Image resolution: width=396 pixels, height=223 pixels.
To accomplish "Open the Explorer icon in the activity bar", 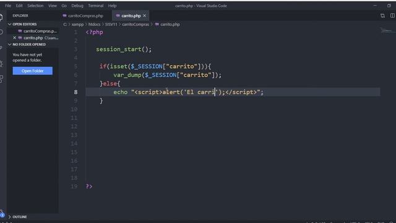I will click(1, 17).
